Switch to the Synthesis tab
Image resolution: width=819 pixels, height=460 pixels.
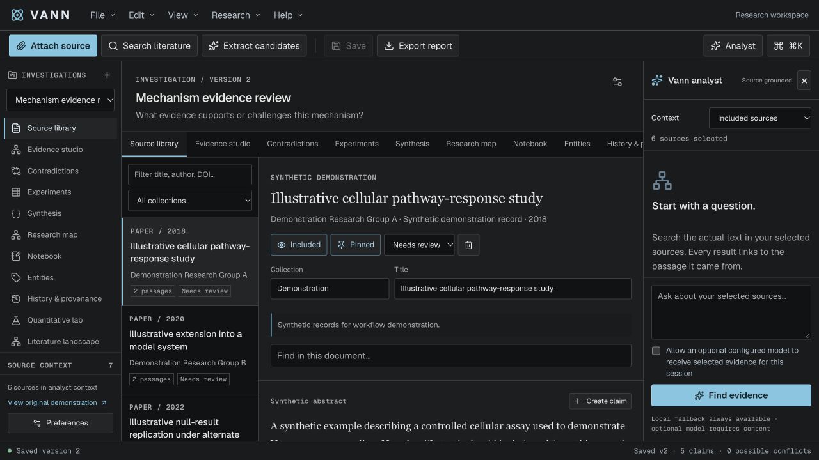click(412, 144)
